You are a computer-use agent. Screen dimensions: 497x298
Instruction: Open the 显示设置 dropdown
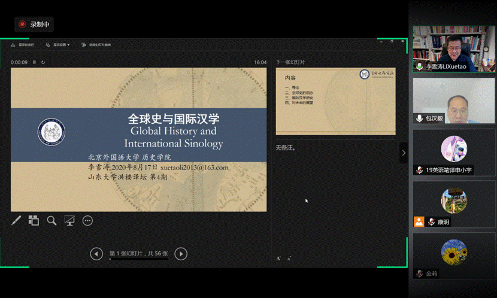pos(58,44)
